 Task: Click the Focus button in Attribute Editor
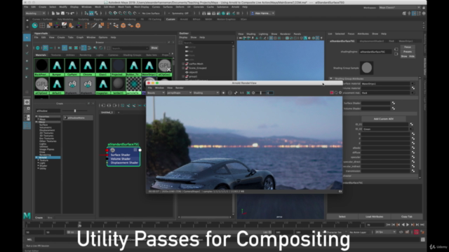pos(408,47)
